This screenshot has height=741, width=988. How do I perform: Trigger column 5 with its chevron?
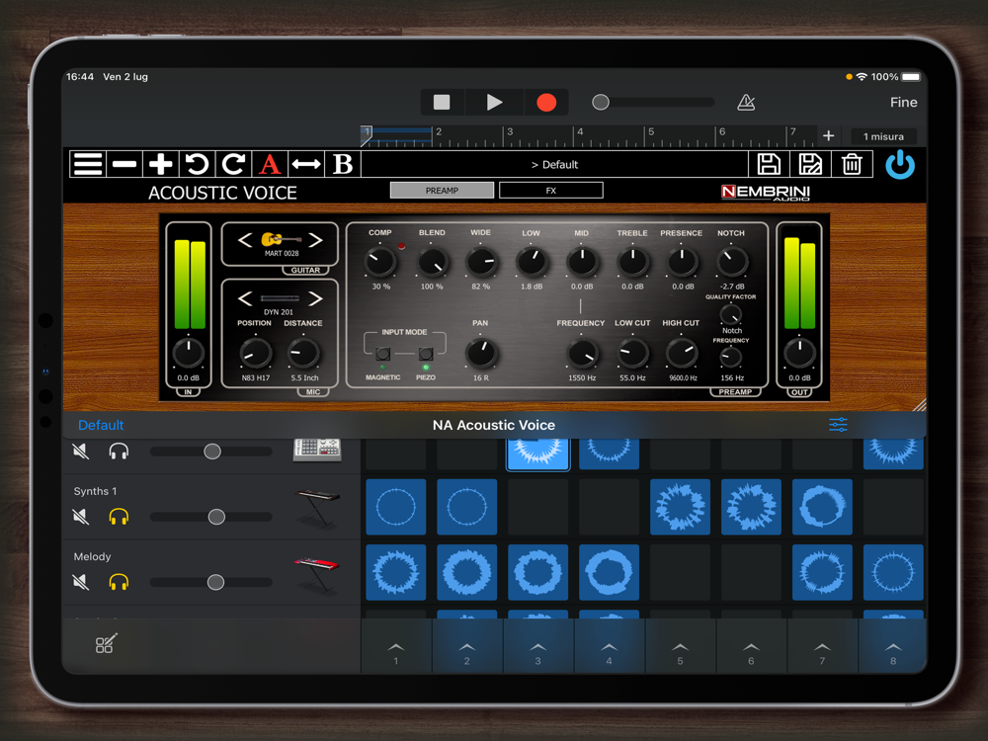[x=680, y=646]
